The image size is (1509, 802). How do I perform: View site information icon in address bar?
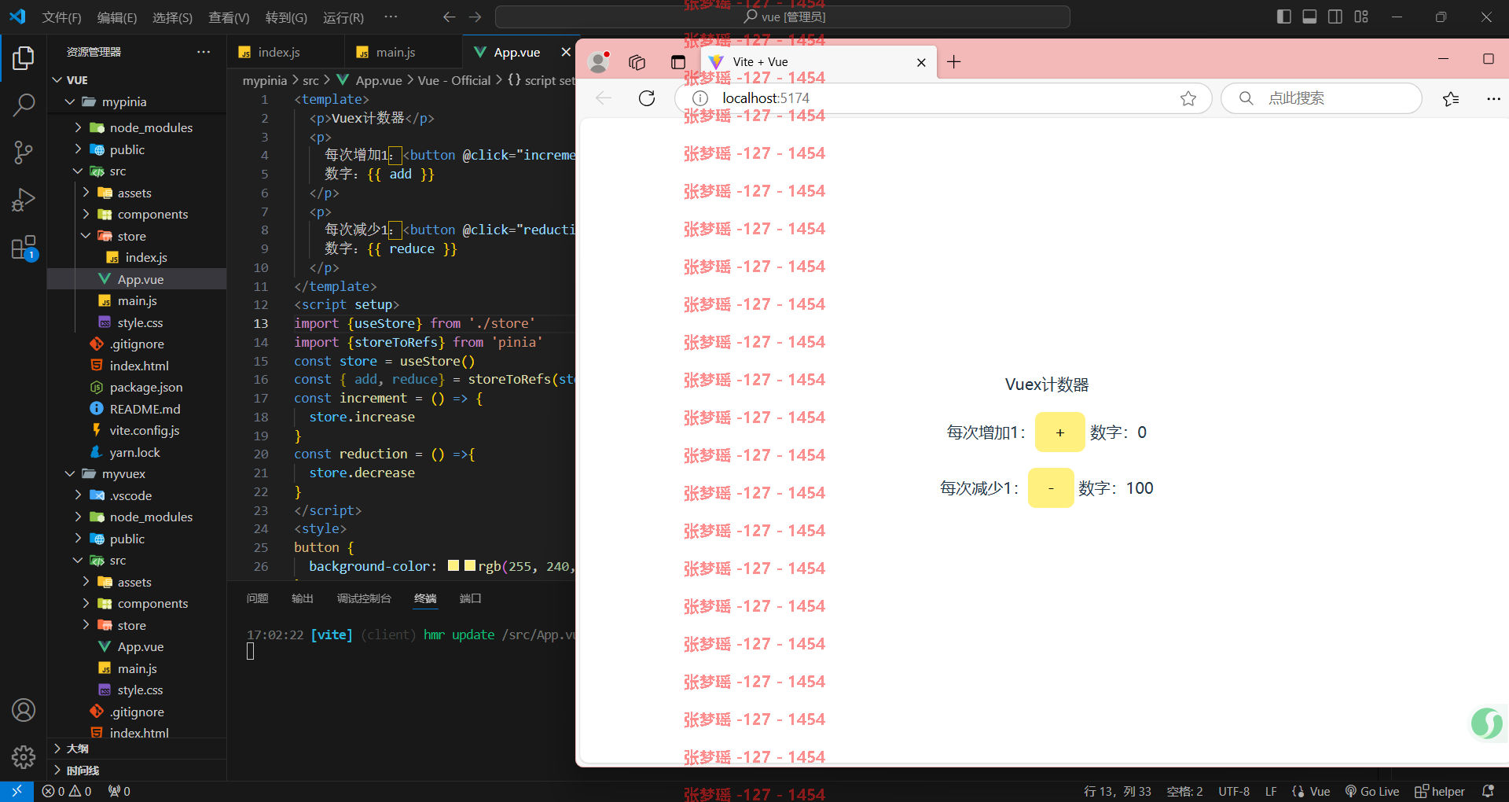pos(700,98)
